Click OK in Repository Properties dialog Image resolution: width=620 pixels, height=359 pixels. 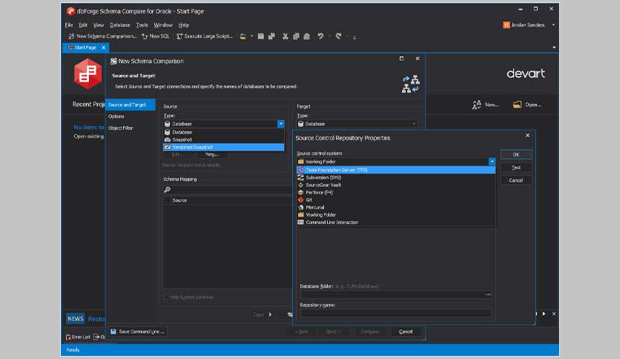pyautogui.click(x=516, y=154)
